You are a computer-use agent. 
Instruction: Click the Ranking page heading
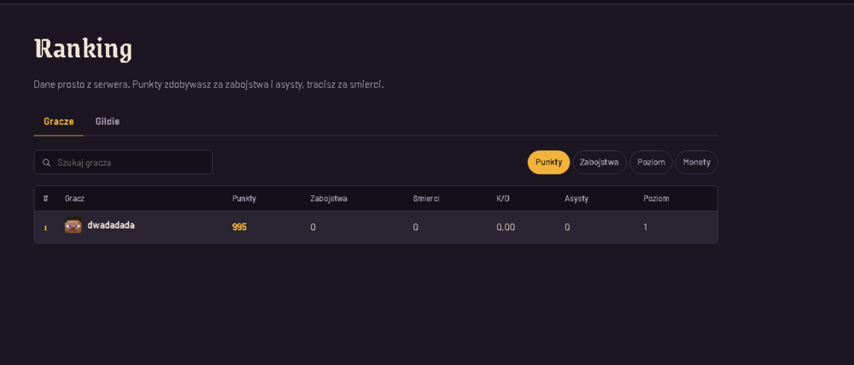(83, 49)
